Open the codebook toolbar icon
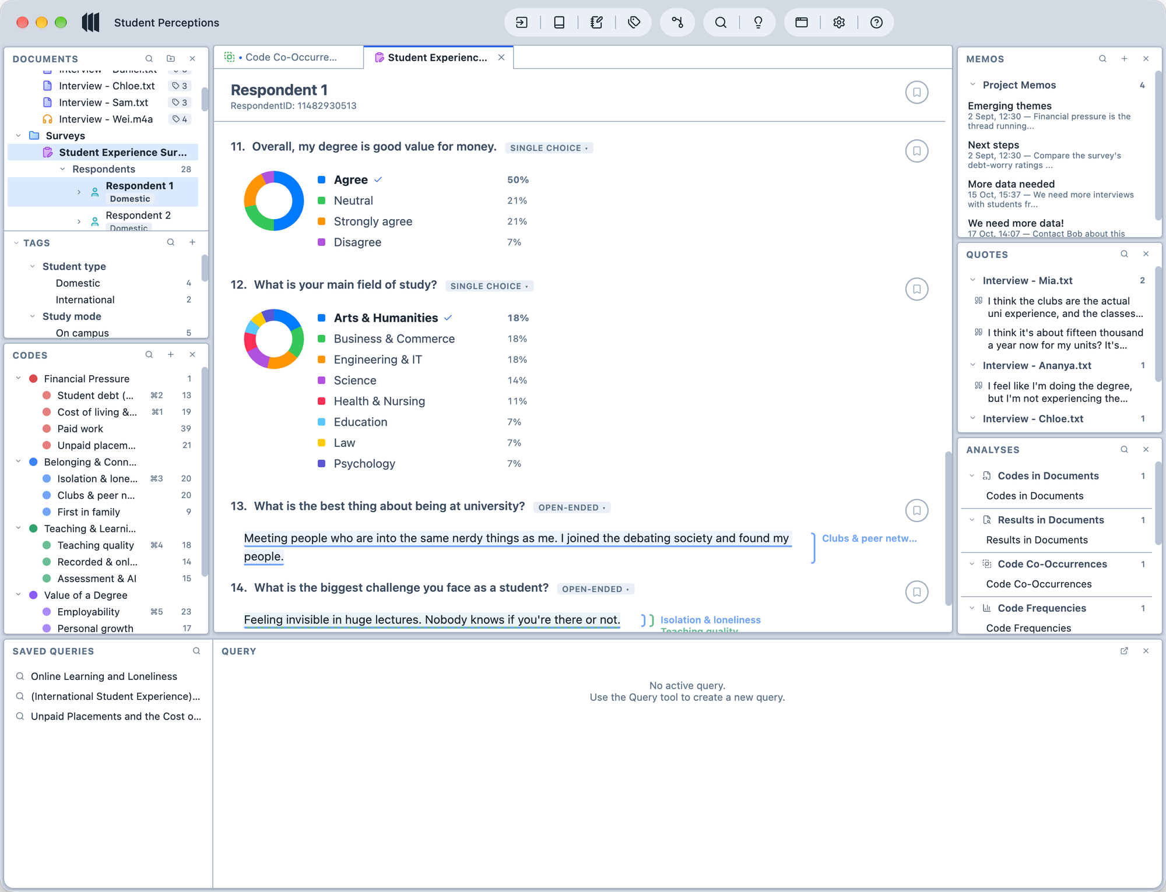The width and height of the screenshot is (1166, 892). click(x=559, y=23)
